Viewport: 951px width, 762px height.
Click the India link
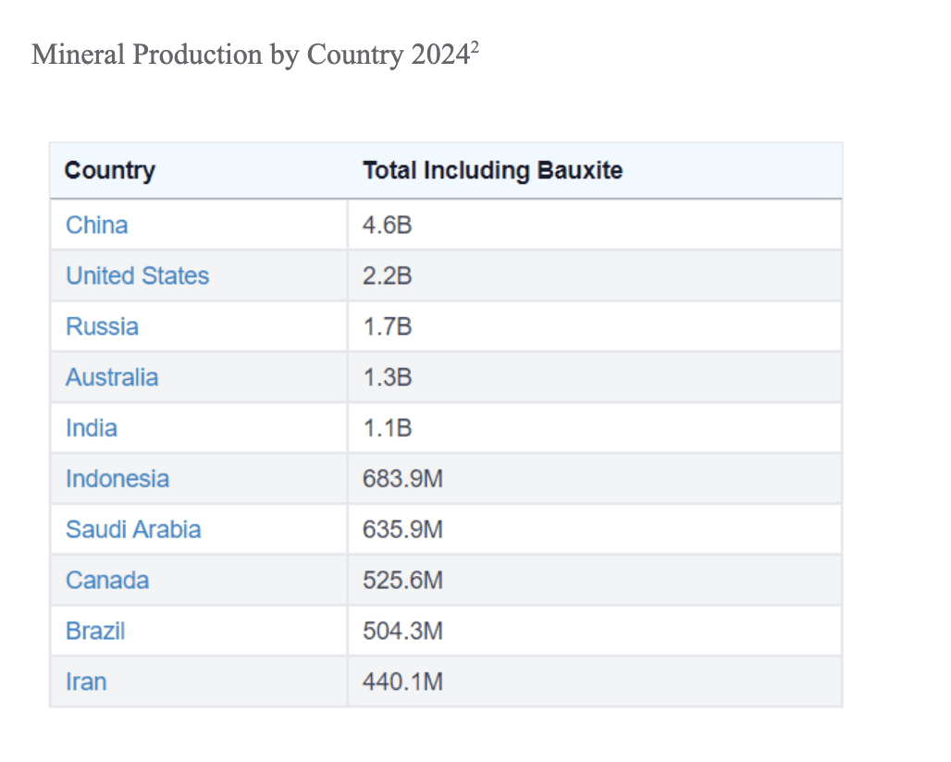pyautogui.click(x=91, y=428)
